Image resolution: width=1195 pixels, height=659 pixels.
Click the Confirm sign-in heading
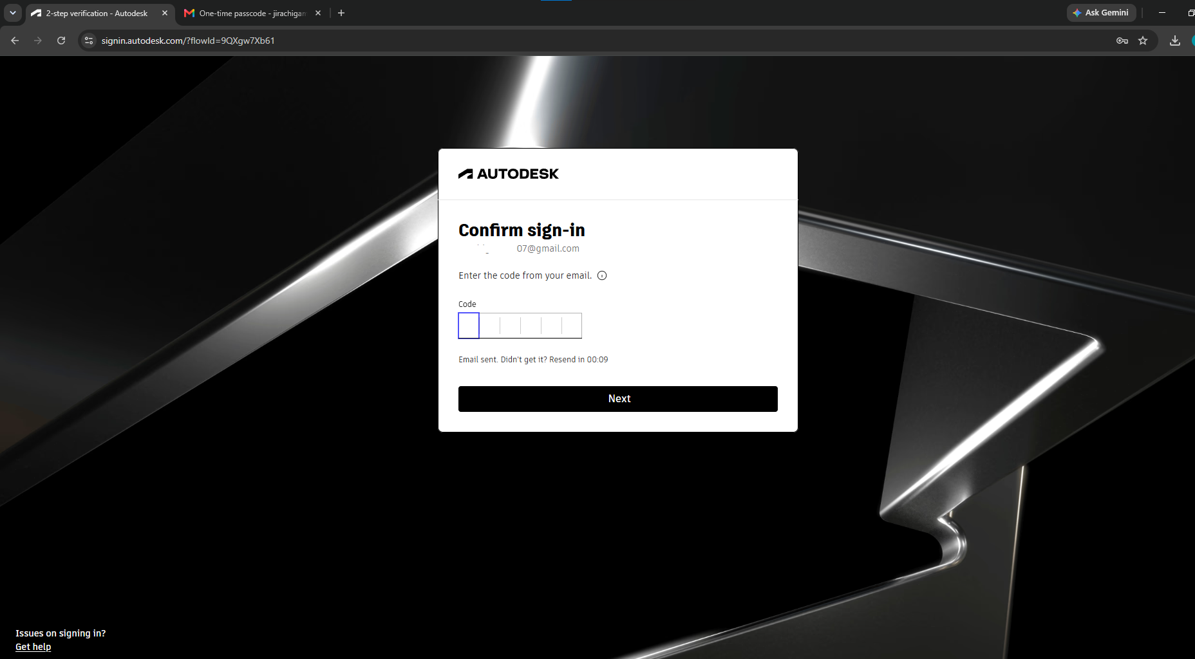pos(522,230)
